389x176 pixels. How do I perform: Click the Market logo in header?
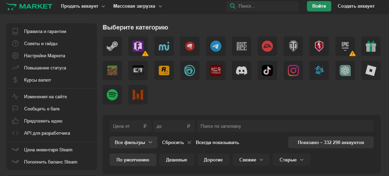29,6
